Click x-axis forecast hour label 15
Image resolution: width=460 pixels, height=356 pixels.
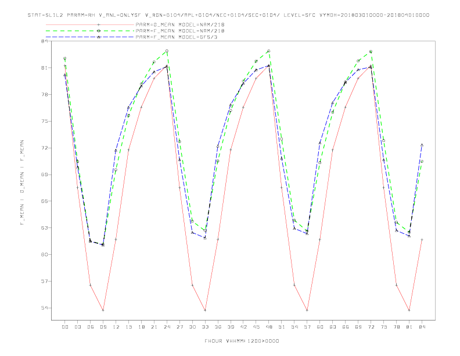128,327
